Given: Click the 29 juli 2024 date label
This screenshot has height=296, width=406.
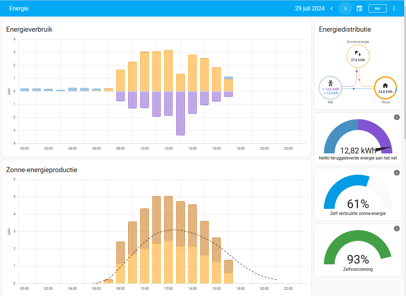Looking at the screenshot, I should point(309,8).
